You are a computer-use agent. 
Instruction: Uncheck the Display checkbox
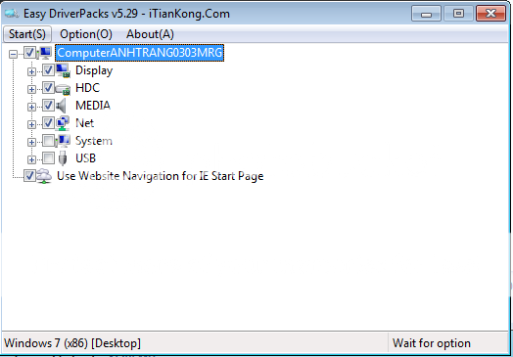(48, 70)
